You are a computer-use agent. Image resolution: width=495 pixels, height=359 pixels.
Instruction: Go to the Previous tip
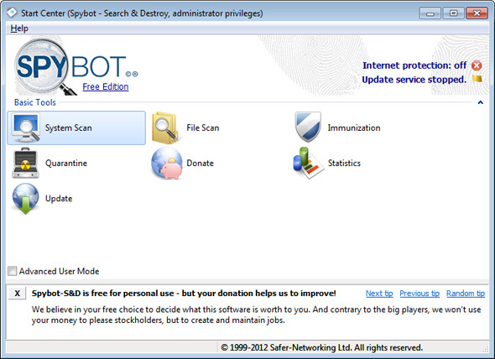pyautogui.click(x=419, y=294)
